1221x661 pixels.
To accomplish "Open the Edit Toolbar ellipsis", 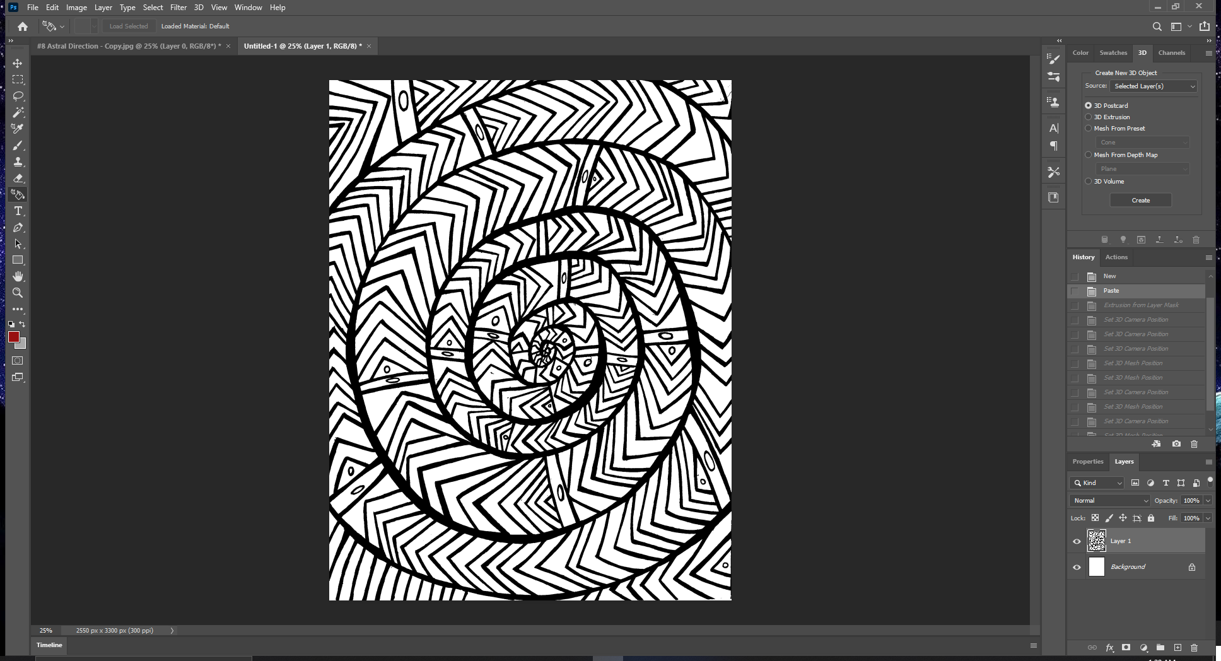I will pos(18,309).
